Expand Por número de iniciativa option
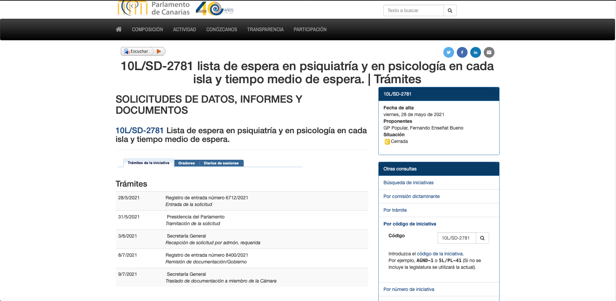The image size is (616, 301). (x=409, y=289)
